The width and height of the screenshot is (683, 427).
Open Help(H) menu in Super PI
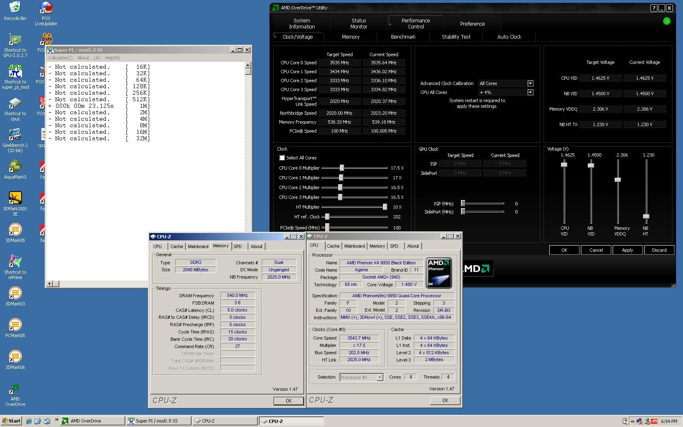(112, 58)
